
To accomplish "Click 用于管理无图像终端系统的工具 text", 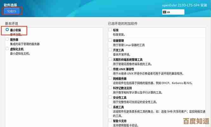I will pyautogui.click(x=132, y=64).
